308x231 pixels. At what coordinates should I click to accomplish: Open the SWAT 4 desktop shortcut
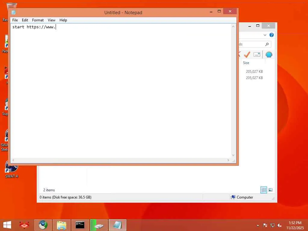[12, 170]
